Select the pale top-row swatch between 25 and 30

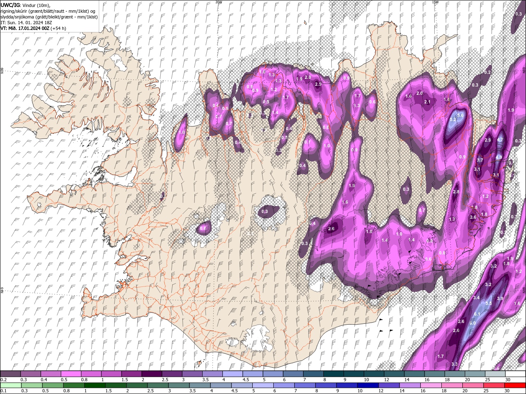point(495,374)
